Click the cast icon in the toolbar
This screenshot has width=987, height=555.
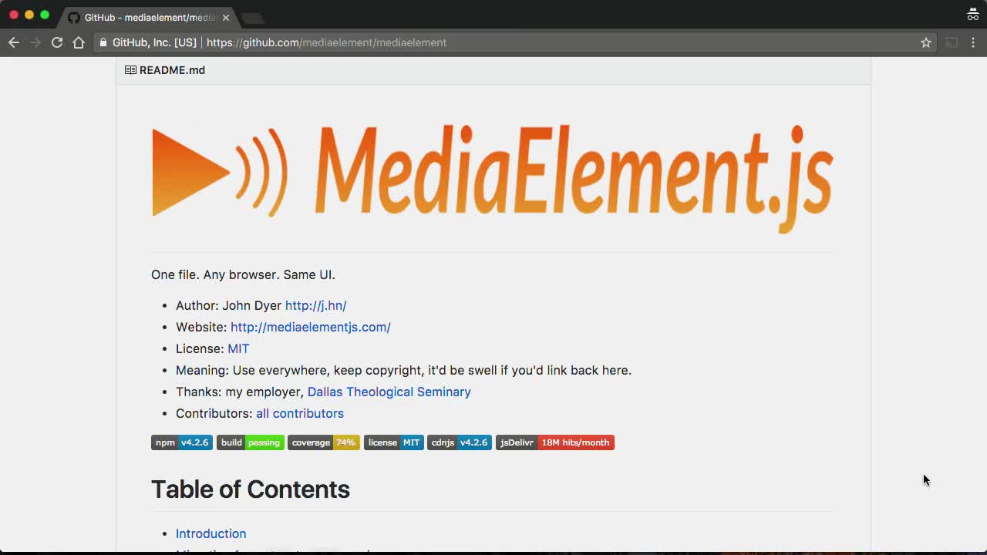[x=952, y=42]
